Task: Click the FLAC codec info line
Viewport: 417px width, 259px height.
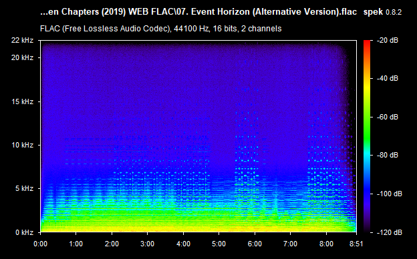Action: tap(160, 29)
